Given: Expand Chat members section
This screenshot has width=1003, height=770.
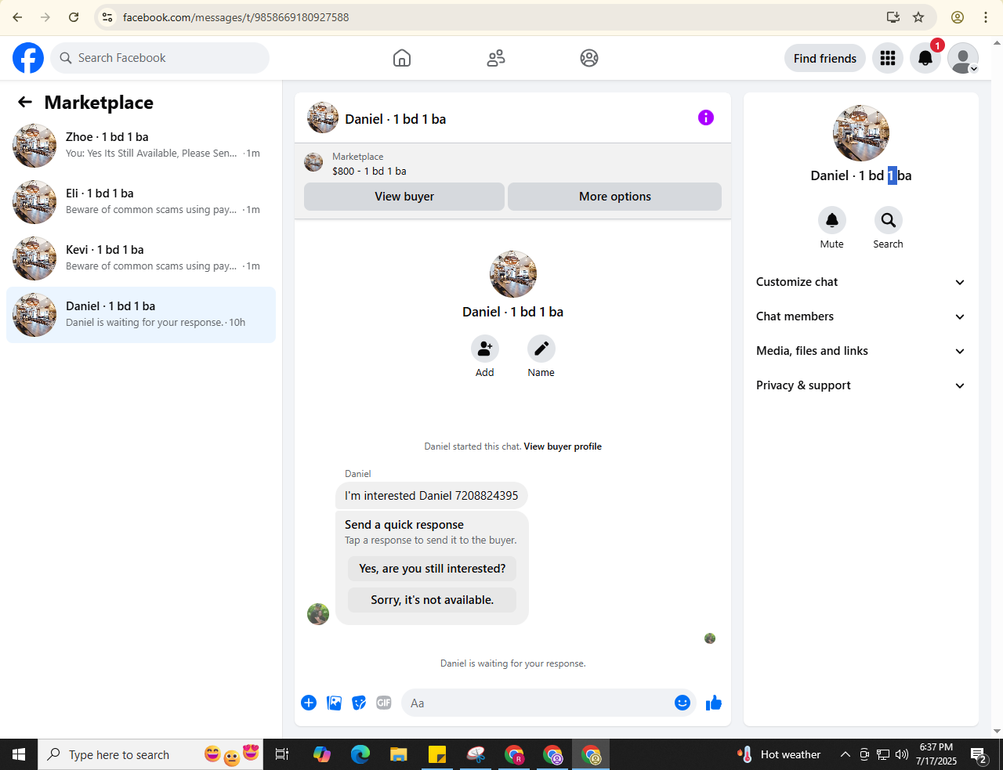Looking at the screenshot, I should 860,316.
